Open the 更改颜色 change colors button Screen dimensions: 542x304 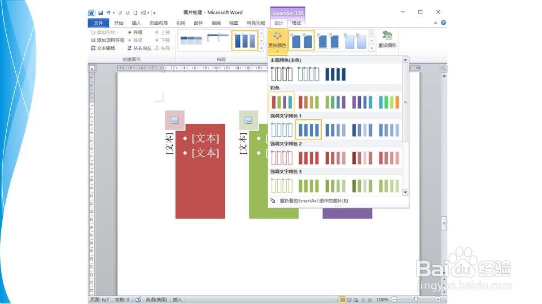pos(277,42)
